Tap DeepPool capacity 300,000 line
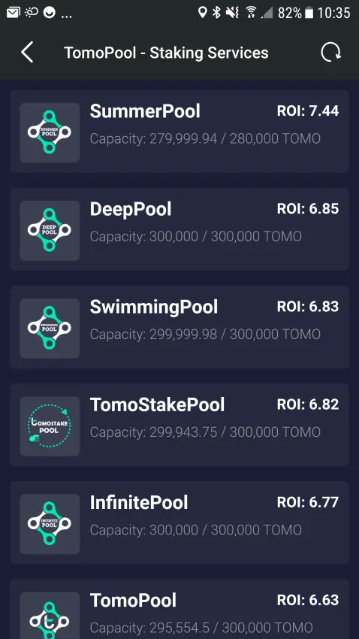The height and width of the screenshot is (639, 359). [196, 236]
